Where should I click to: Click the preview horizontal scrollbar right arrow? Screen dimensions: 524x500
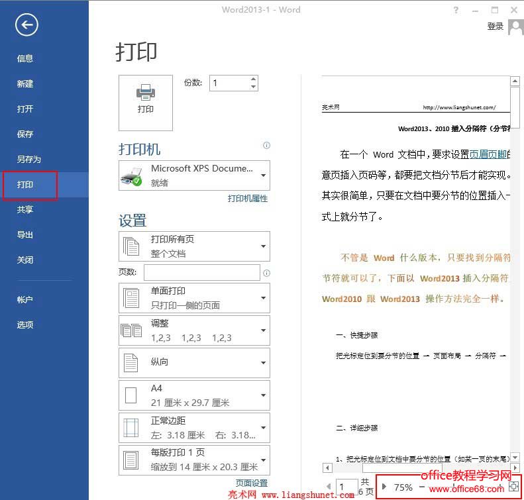[515, 468]
